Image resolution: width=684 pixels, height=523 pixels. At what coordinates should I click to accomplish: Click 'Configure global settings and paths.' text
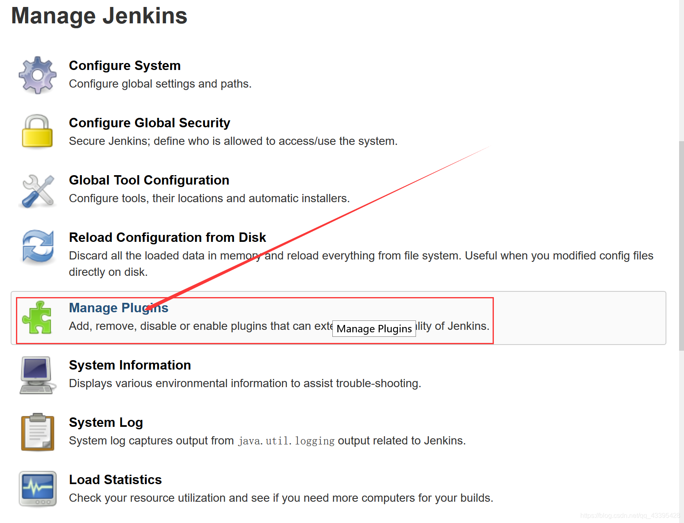(160, 83)
